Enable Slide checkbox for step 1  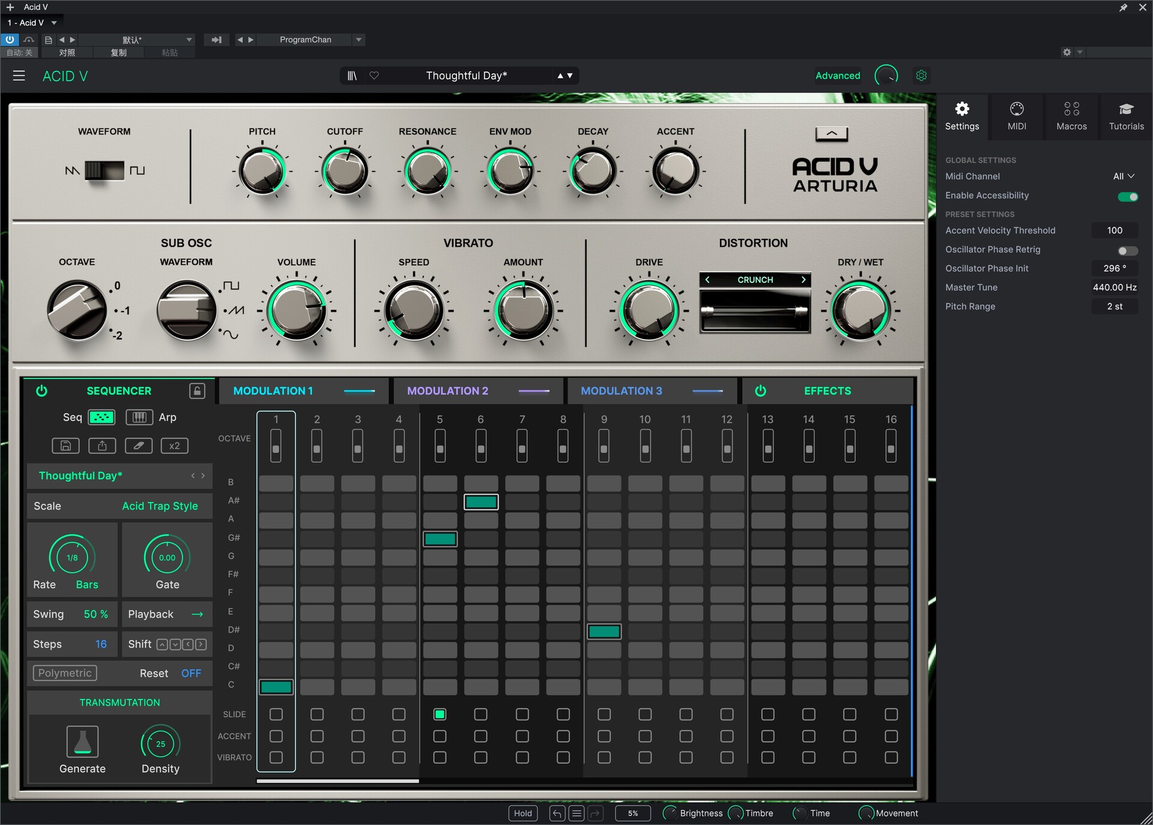276,715
